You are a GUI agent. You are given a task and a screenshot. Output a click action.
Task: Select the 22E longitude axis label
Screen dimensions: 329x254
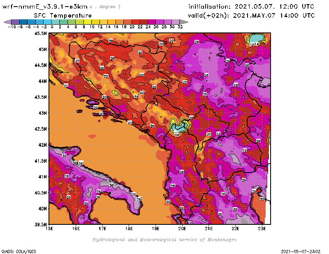(x=235, y=229)
